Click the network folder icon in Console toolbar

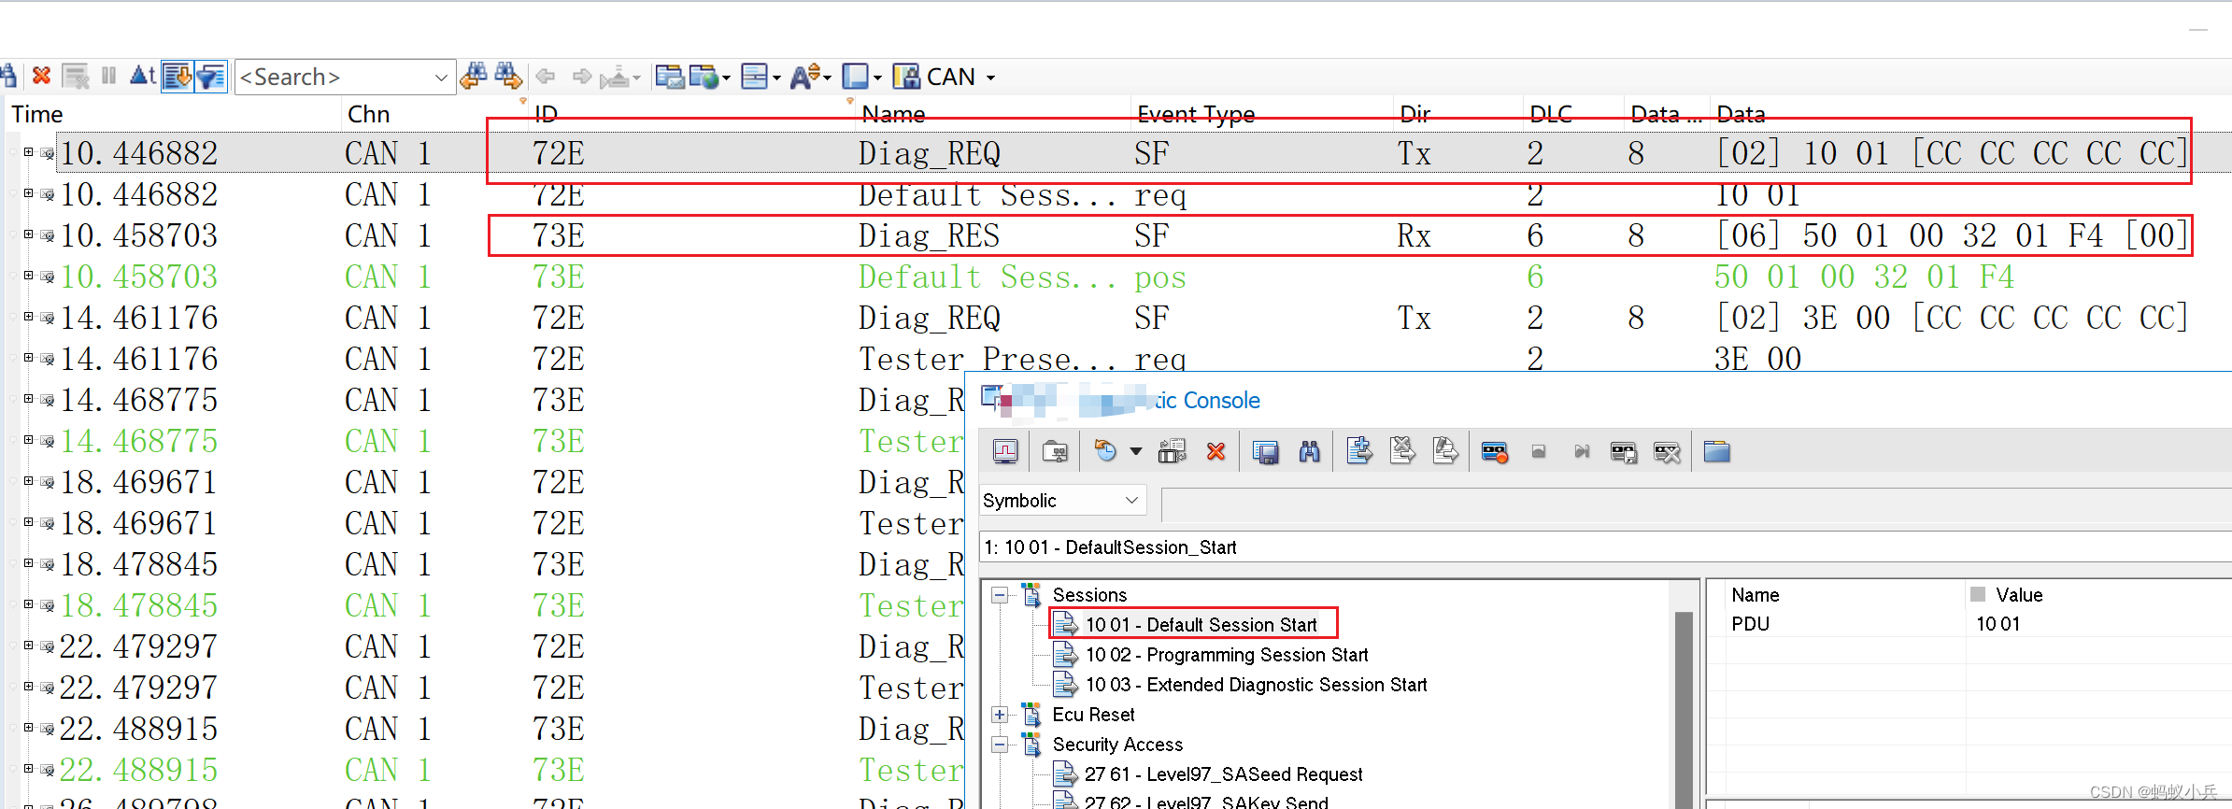pyautogui.click(x=1055, y=452)
